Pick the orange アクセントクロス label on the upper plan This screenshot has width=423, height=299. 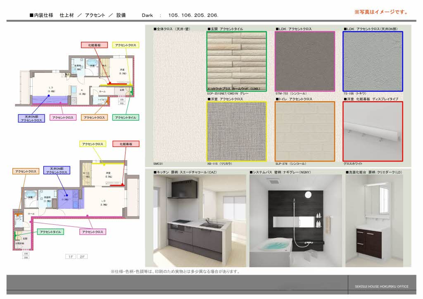(x=94, y=118)
